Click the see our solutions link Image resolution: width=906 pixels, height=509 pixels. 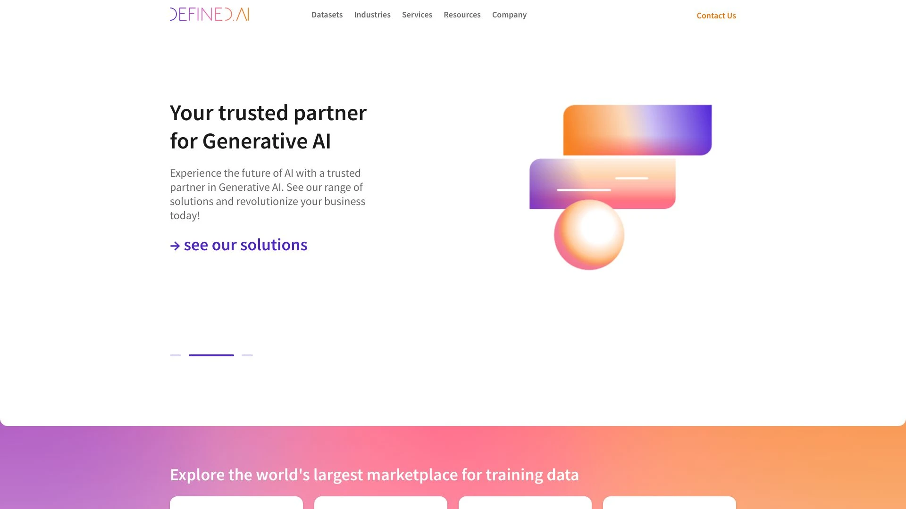[x=238, y=244]
